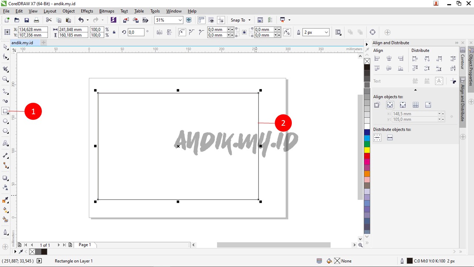Open the Effects menu

point(87,11)
